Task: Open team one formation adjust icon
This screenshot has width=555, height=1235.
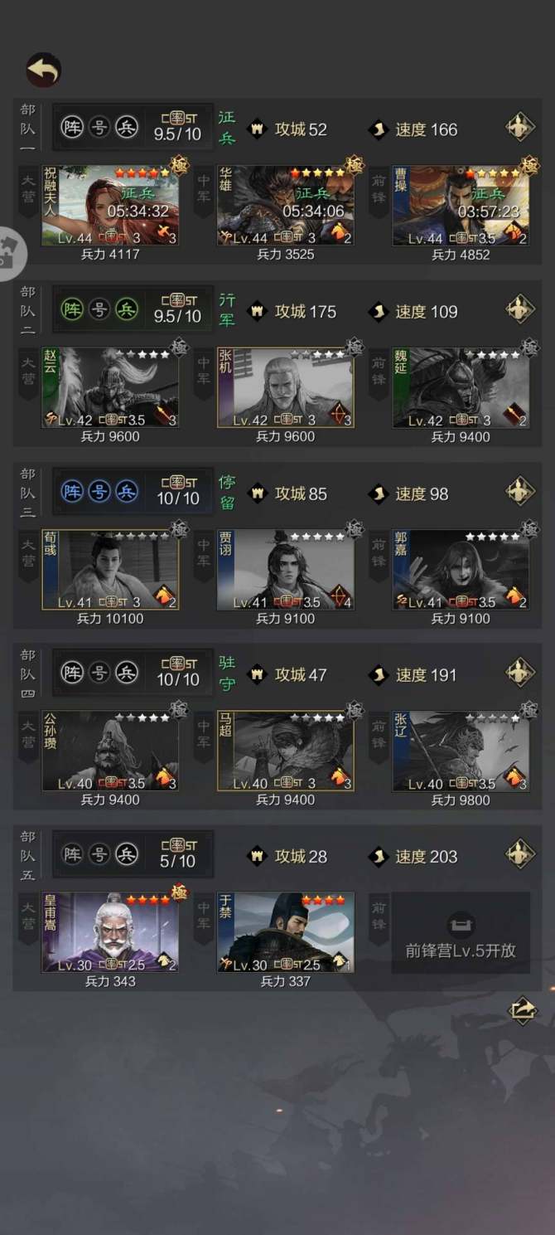Action: [520, 129]
